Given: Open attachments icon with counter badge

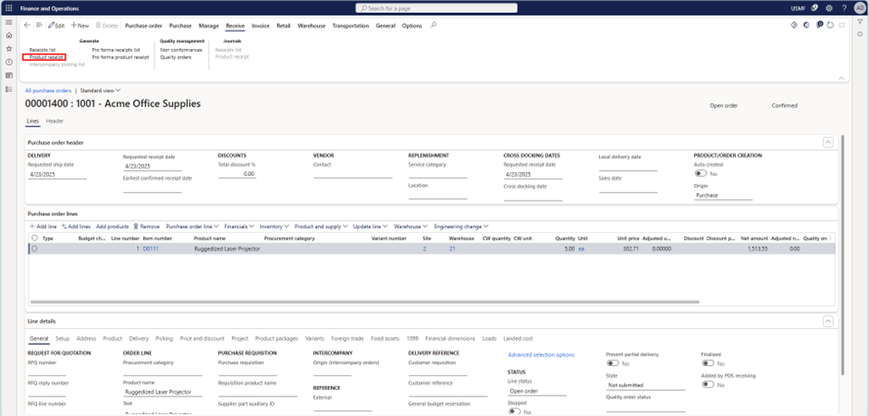Looking at the screenshot, I should point(819,26).
